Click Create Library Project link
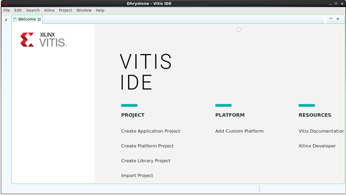 [146, 161]
